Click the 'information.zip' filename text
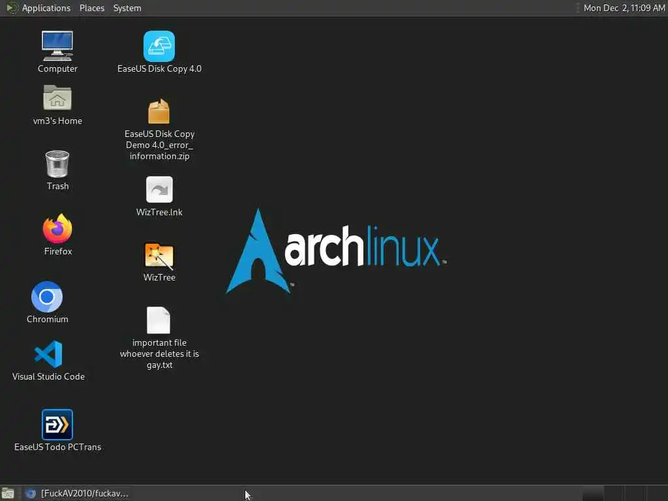Image resolution: width=668 pixels, height=501 pixels. pos(160,156)
